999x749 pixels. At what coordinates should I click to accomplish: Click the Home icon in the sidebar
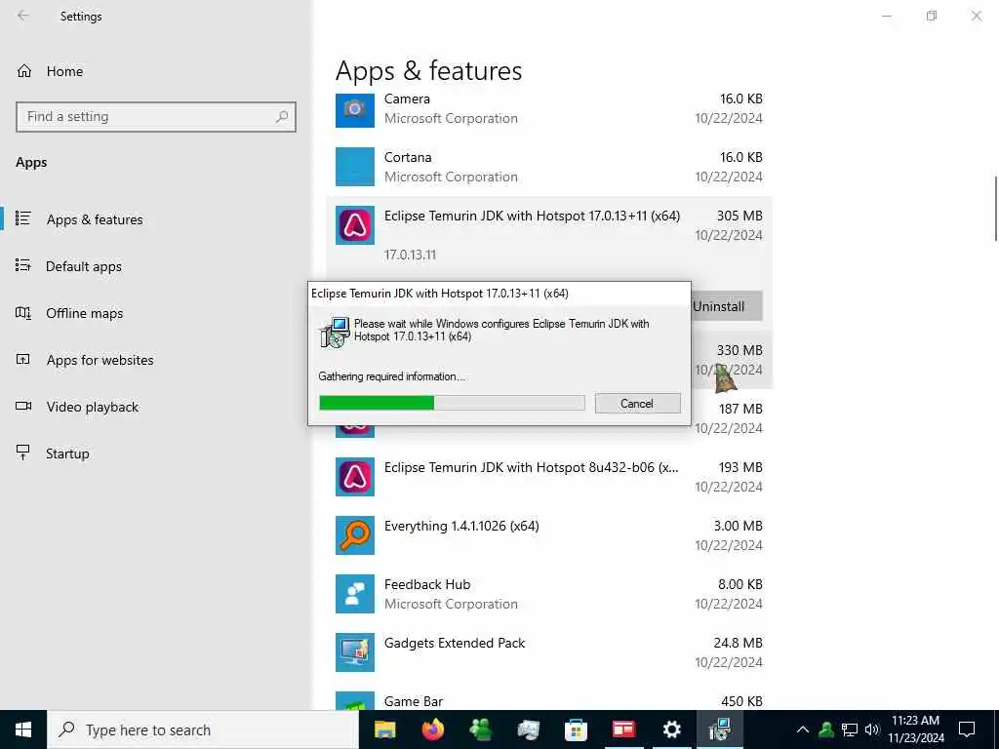click(x=24, y=71)
